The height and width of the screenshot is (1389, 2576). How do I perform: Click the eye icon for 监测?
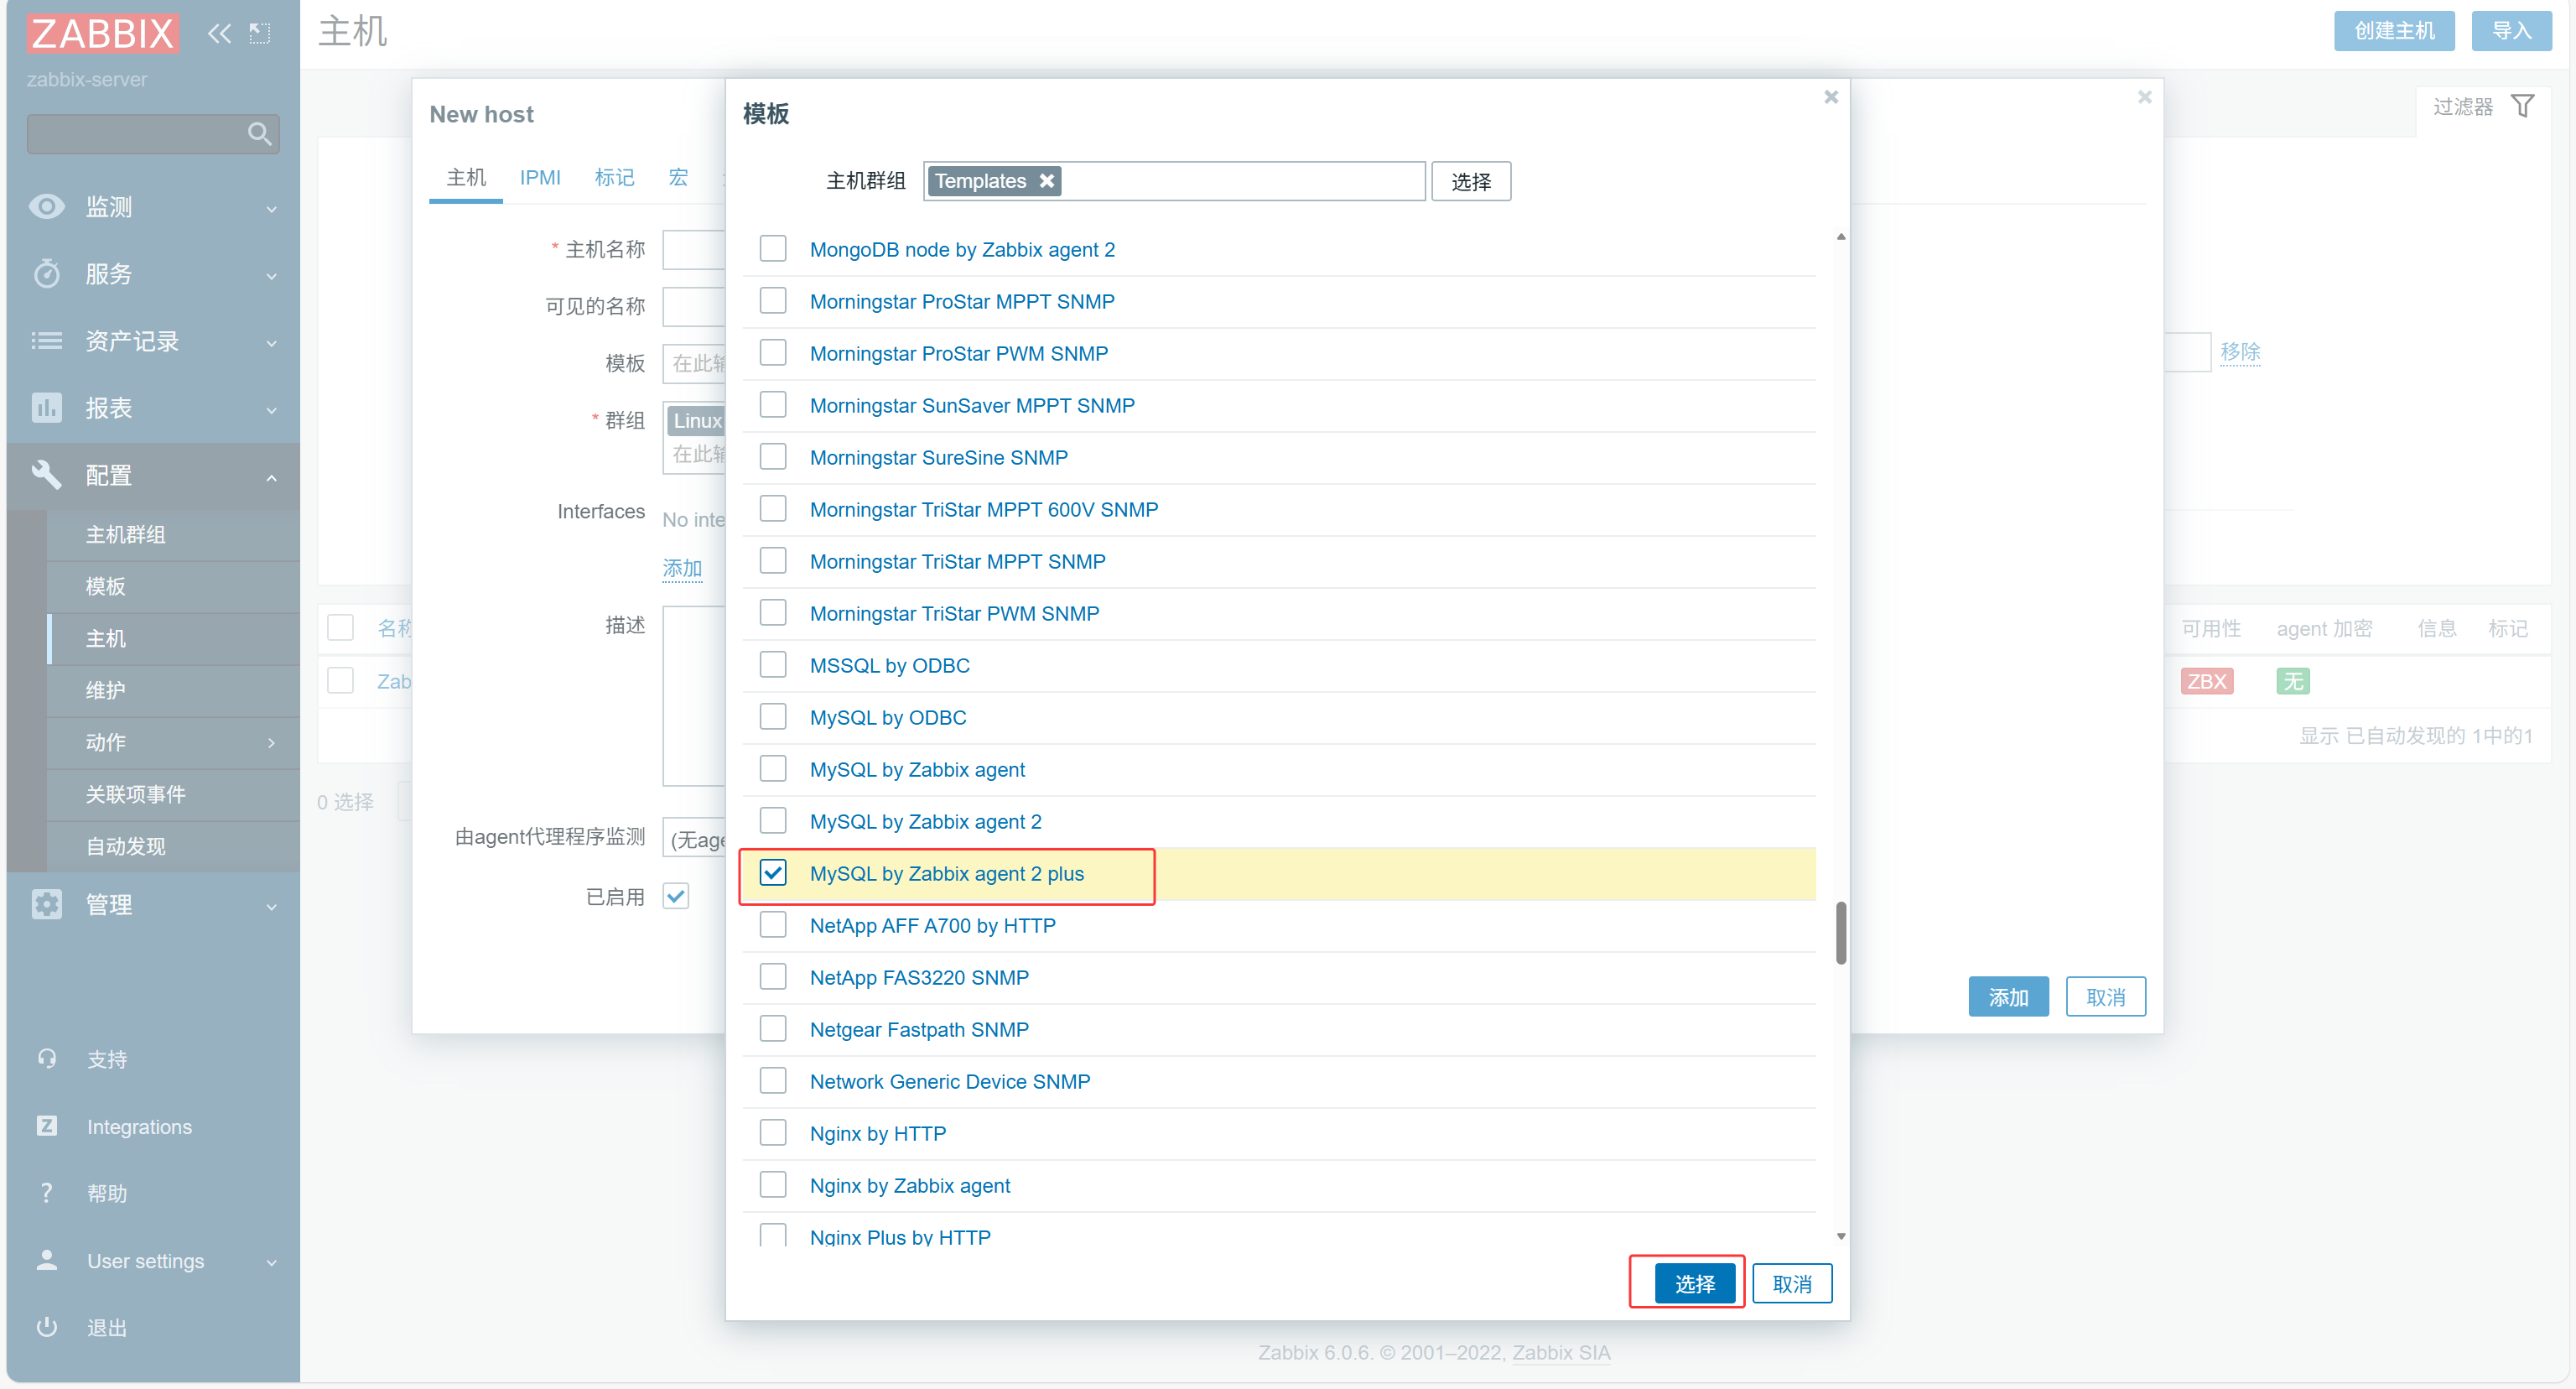[x=46, y=206]
